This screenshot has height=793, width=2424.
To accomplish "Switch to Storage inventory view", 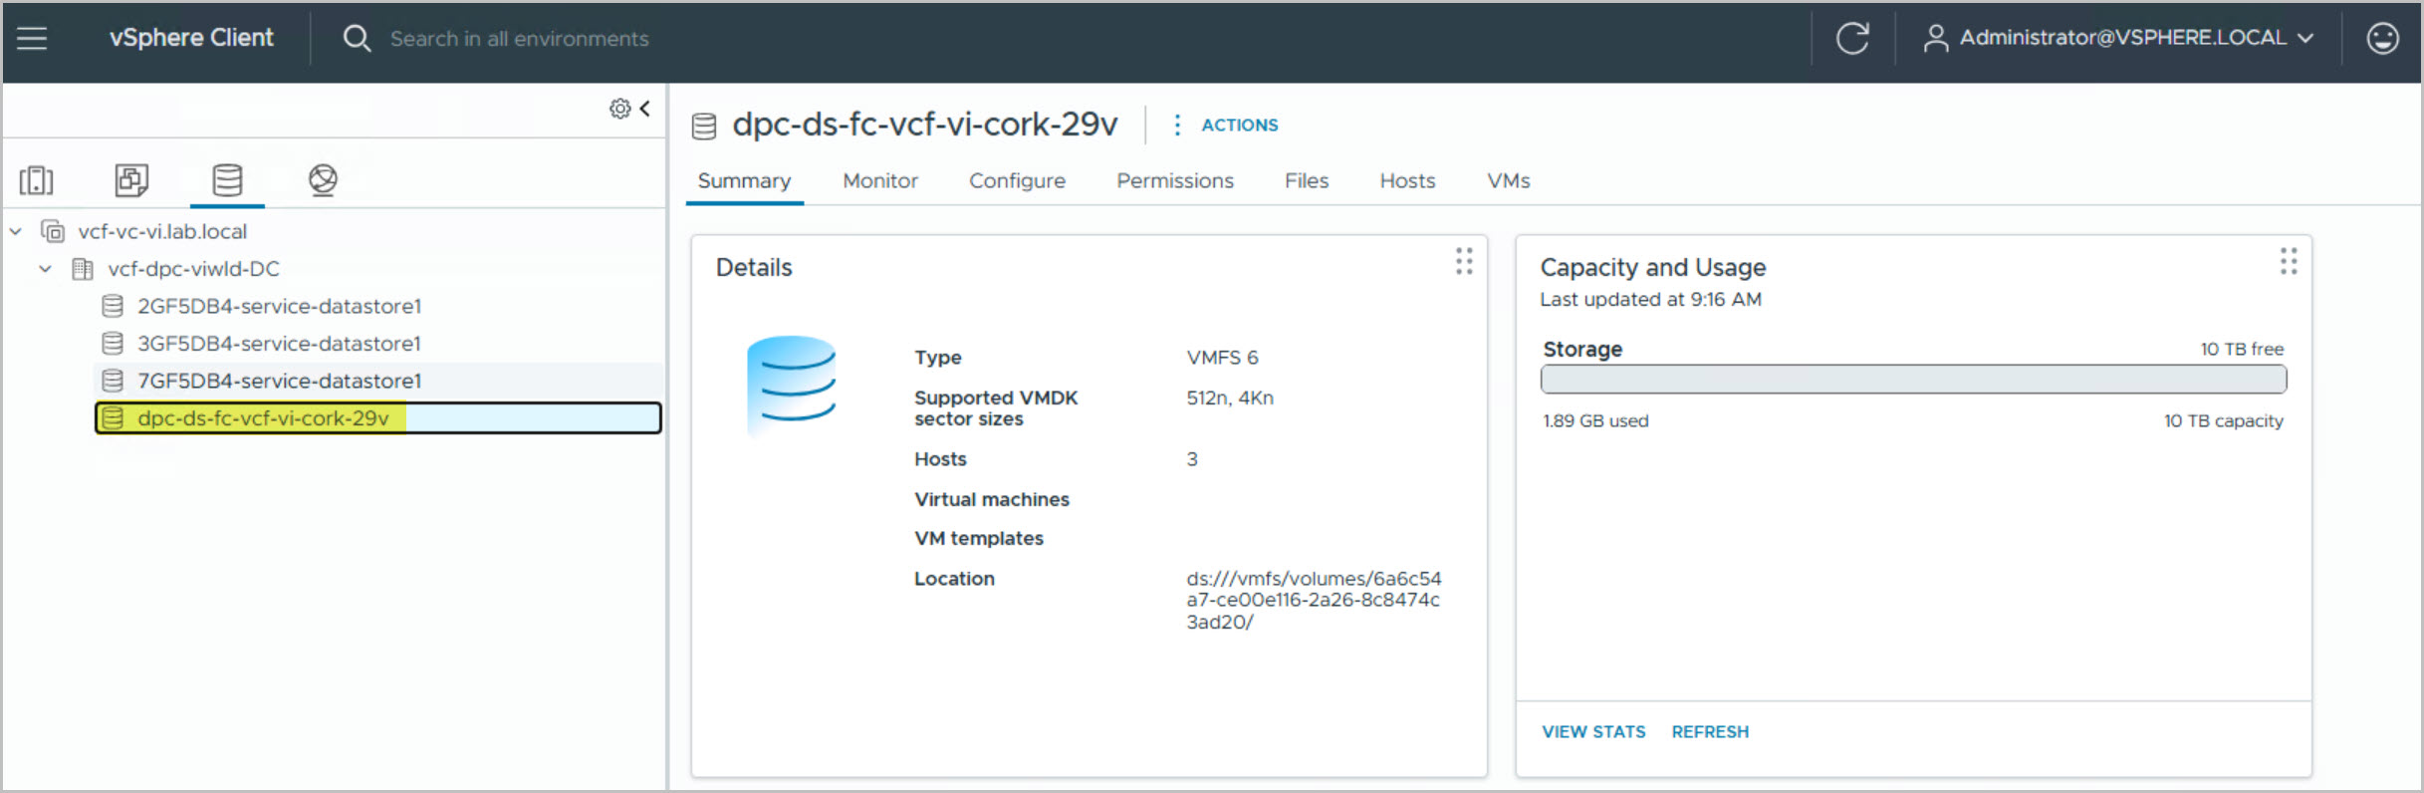I will coord(227,180).
